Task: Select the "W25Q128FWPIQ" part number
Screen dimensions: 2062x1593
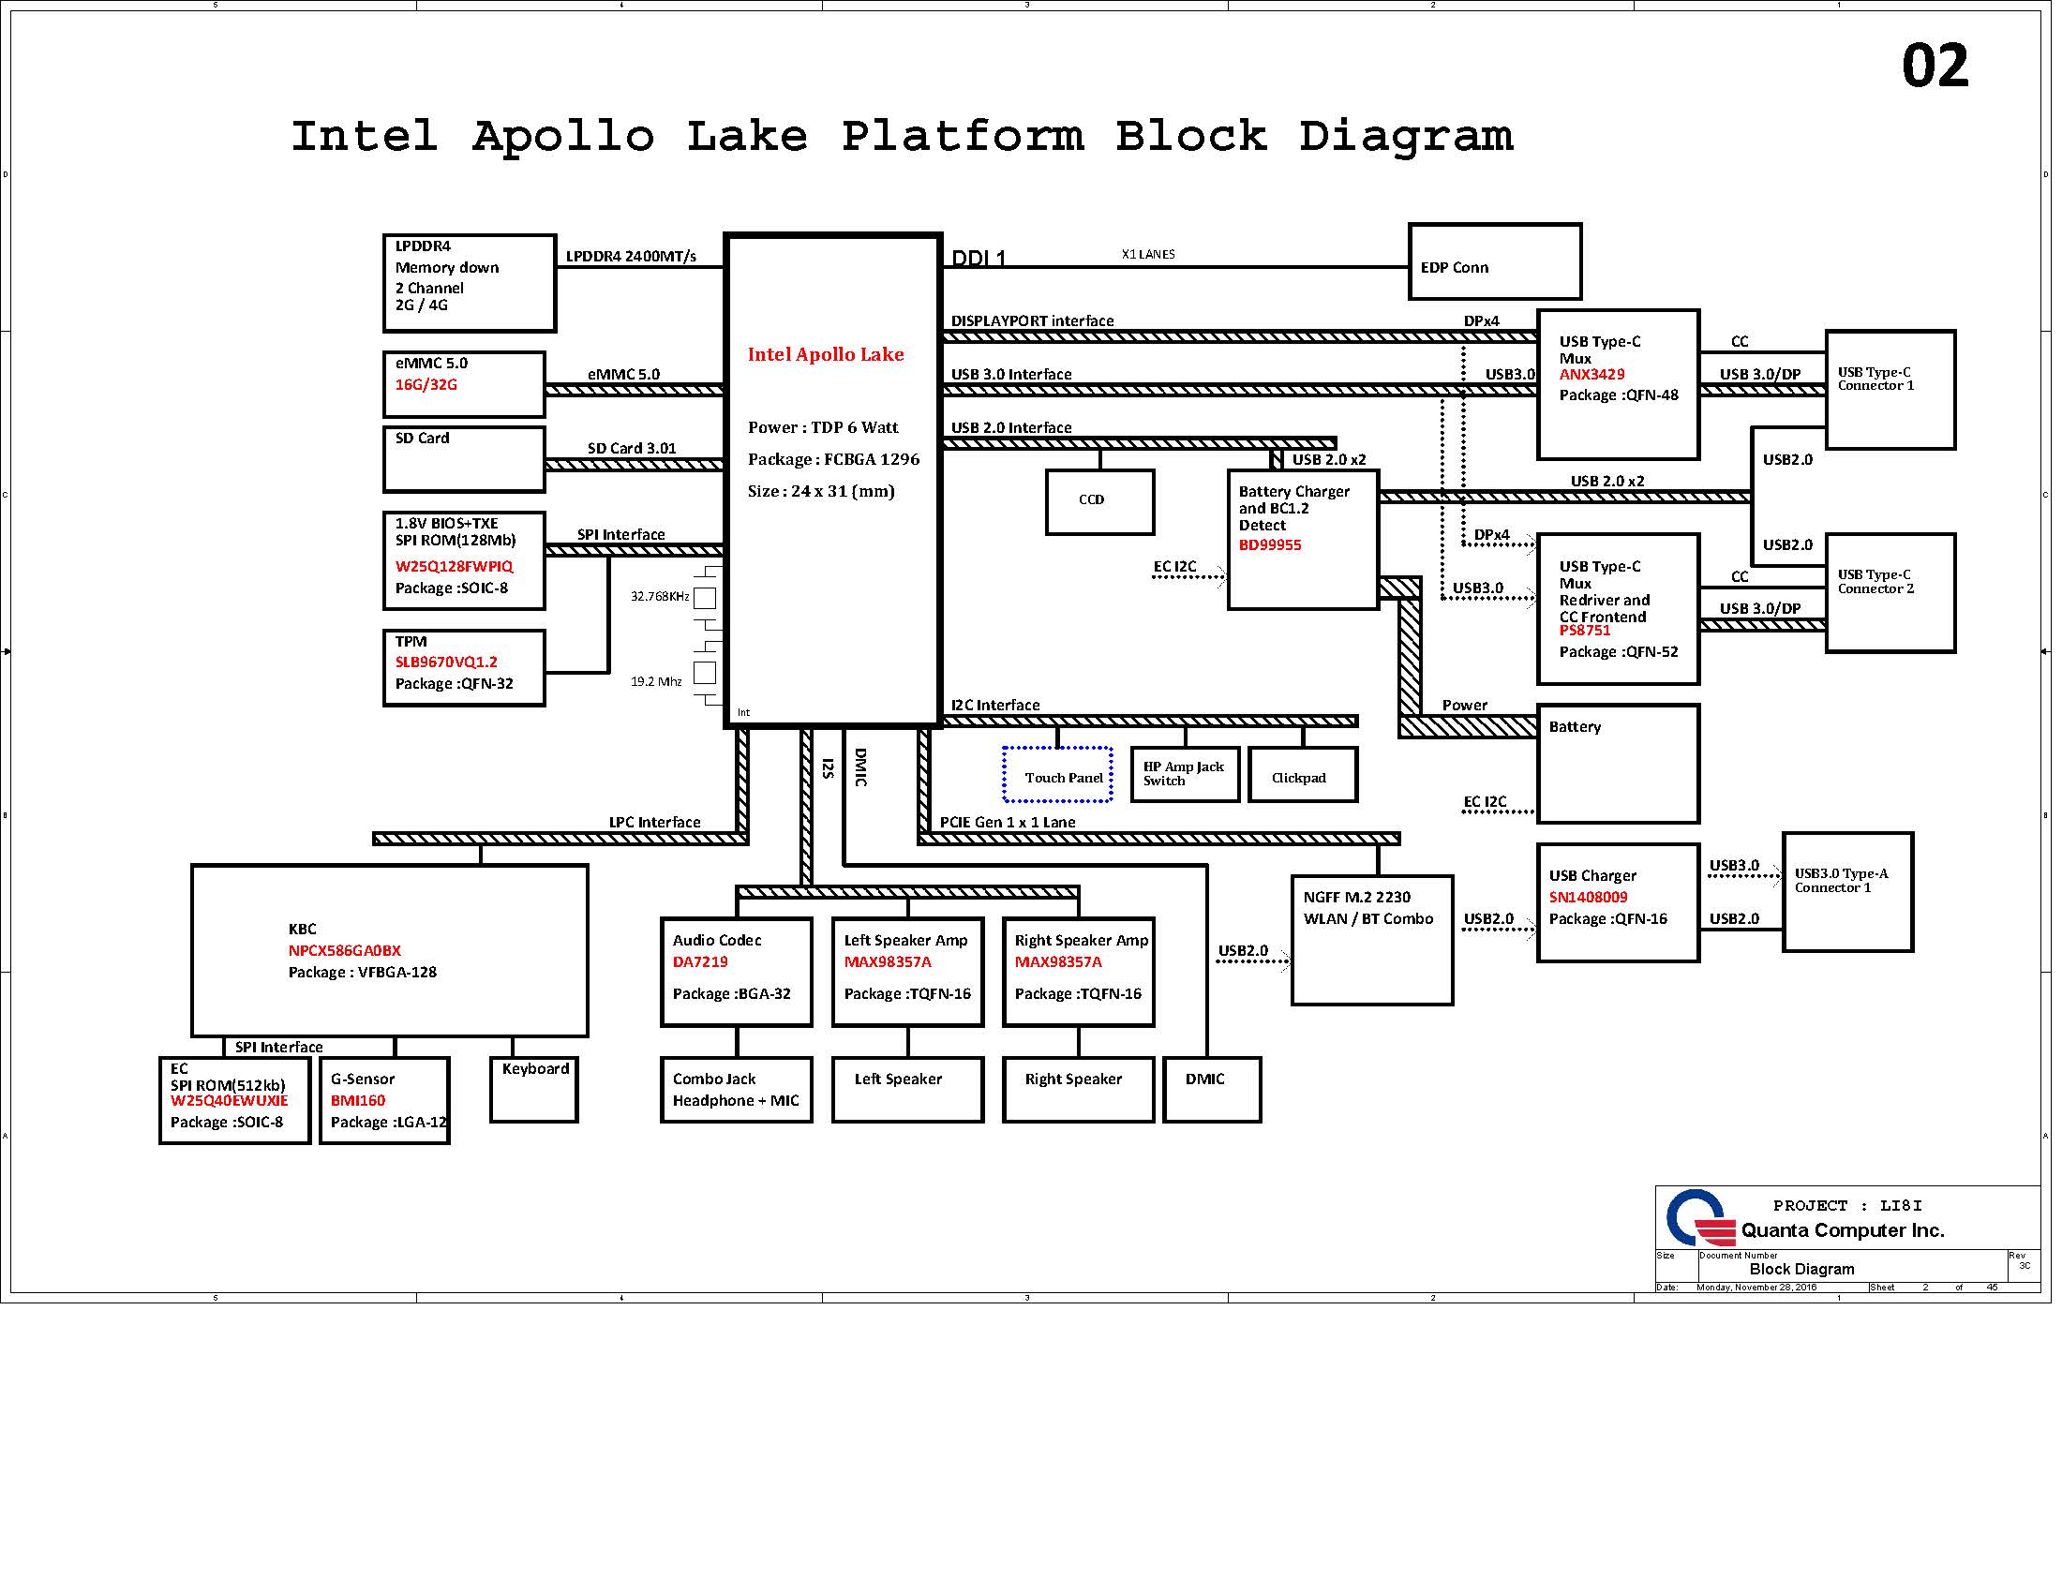Action: coord(456,567)
